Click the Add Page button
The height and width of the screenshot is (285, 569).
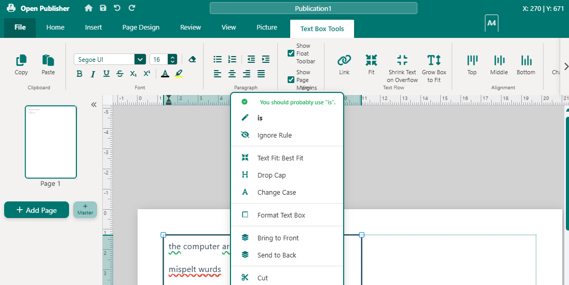(37, 210)
